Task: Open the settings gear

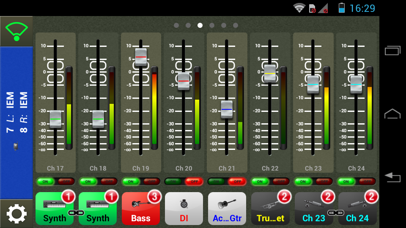Action: [x=16, y=214]
